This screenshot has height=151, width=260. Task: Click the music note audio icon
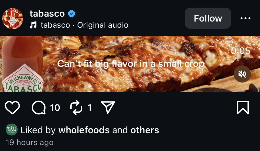[x=33, y=25]
